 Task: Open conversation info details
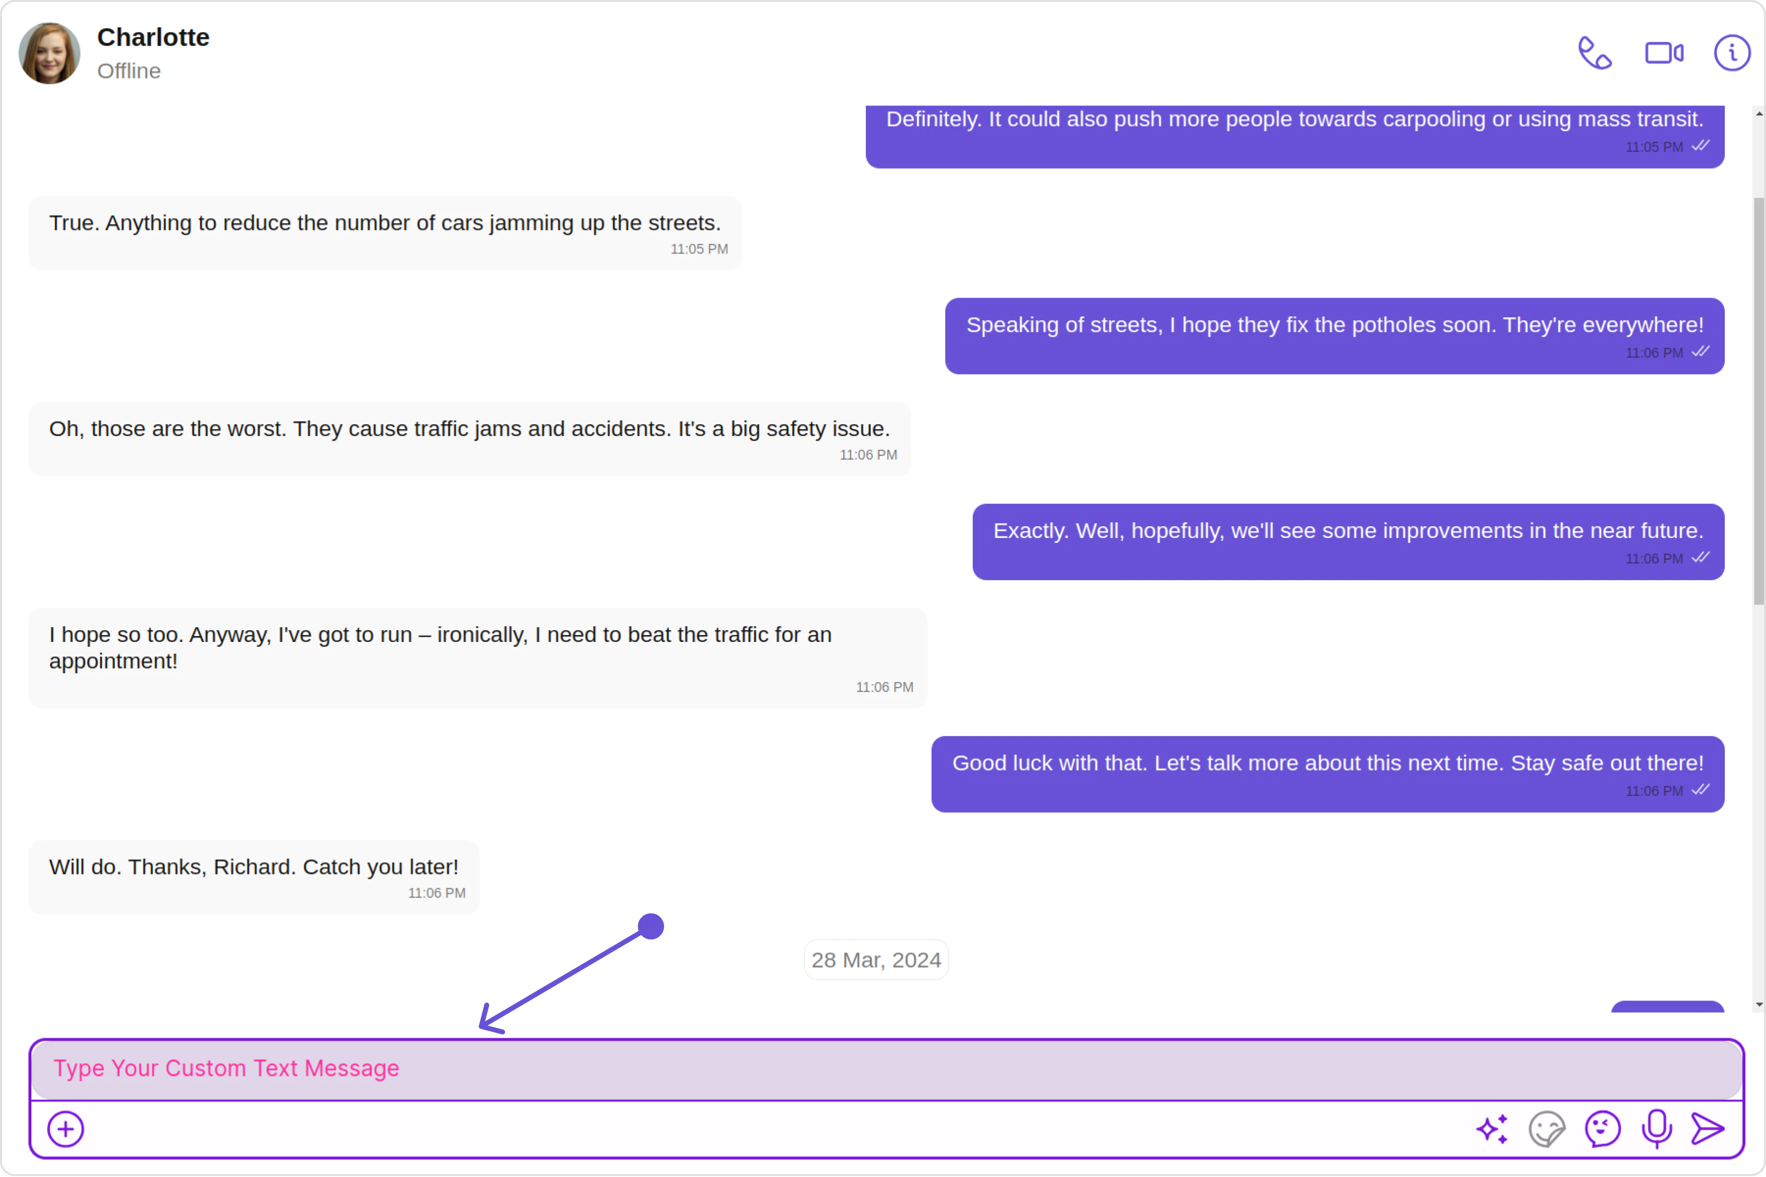[1732, 53]
